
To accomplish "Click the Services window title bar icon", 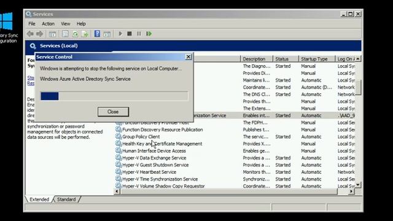I will (29, 14).
